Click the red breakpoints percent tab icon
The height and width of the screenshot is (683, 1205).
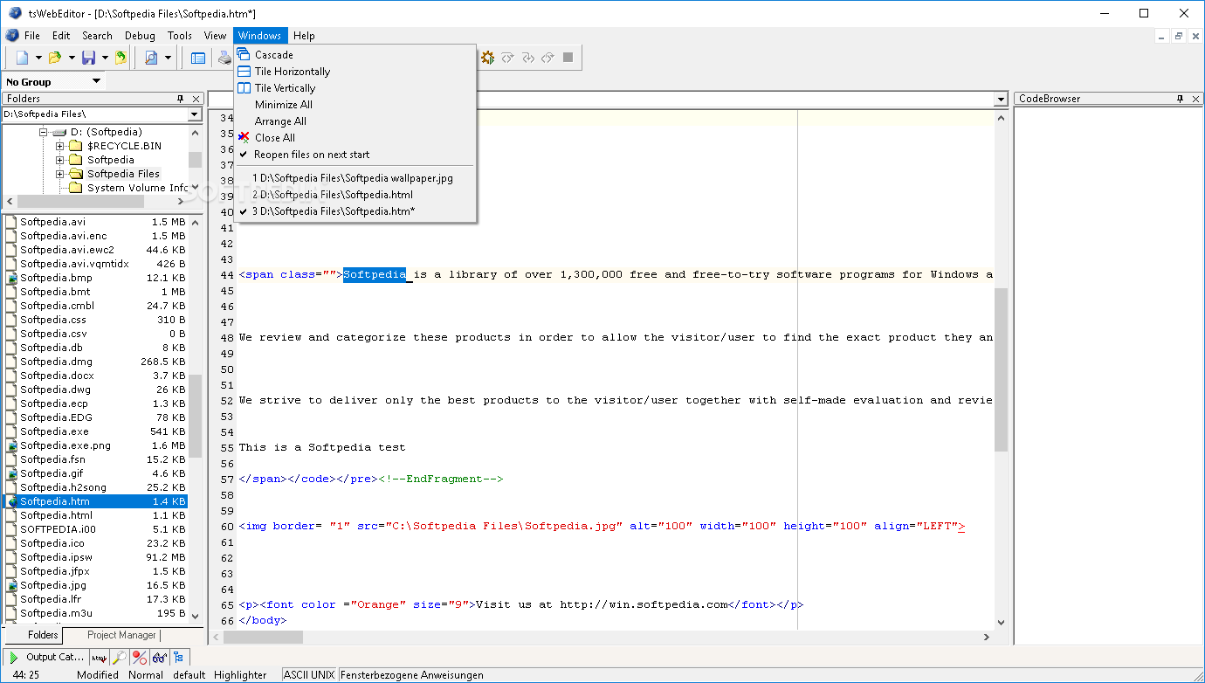coord(139,657)
